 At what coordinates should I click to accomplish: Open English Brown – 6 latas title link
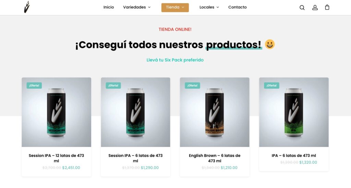[x=215, y=158]
